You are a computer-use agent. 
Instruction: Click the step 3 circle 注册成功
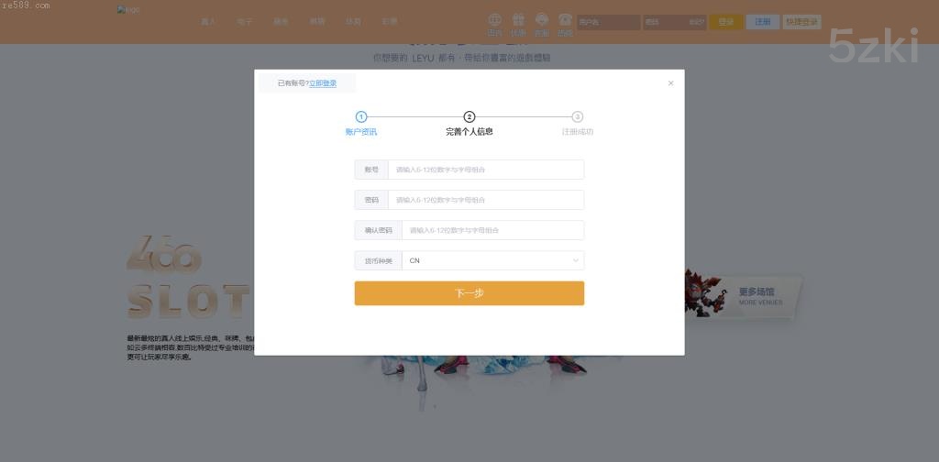coord(578,116)
